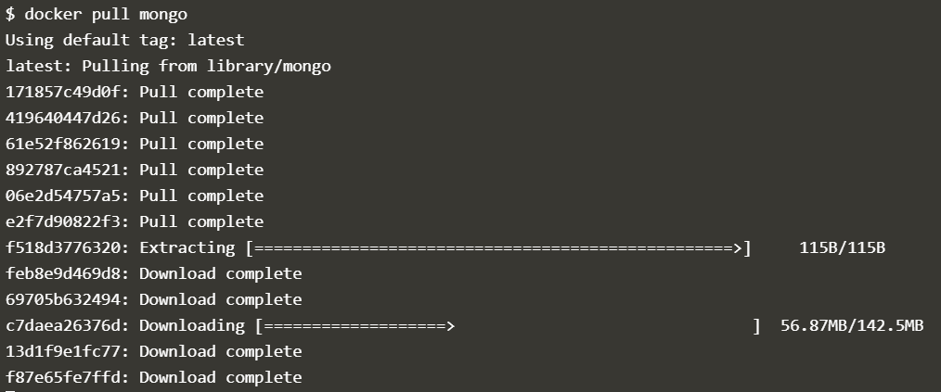
Task: Click the 'Pulling from library/mongo' text
Action: (x=206, y=66)
